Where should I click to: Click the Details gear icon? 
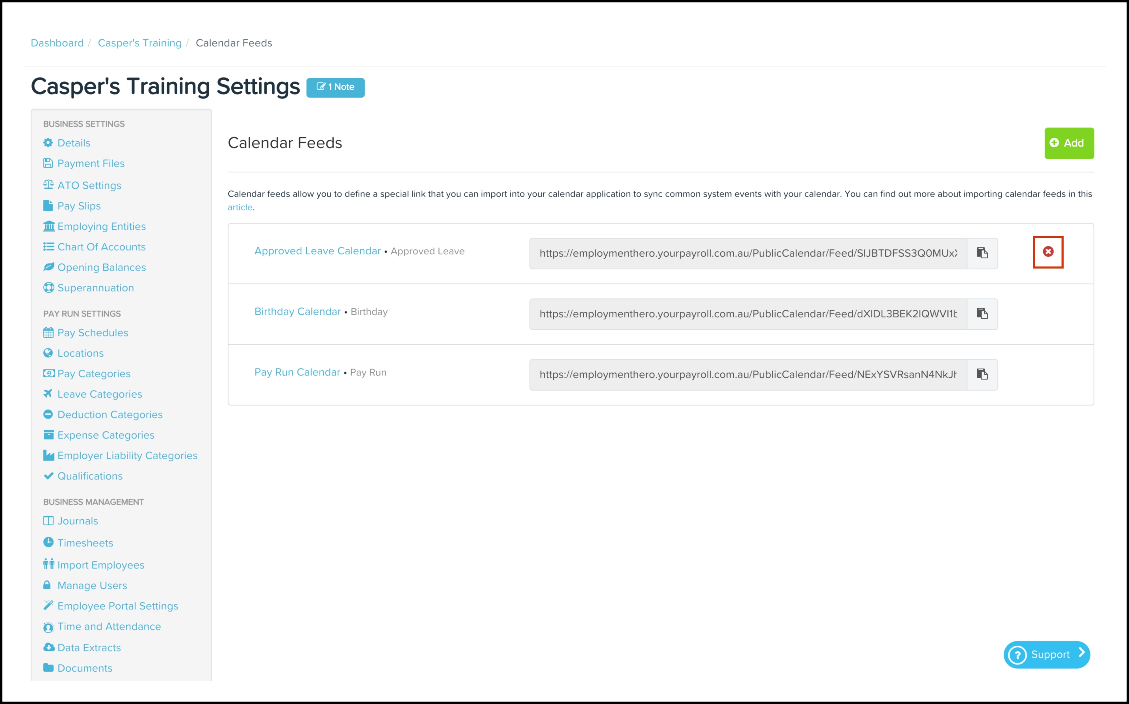(48, 143)
